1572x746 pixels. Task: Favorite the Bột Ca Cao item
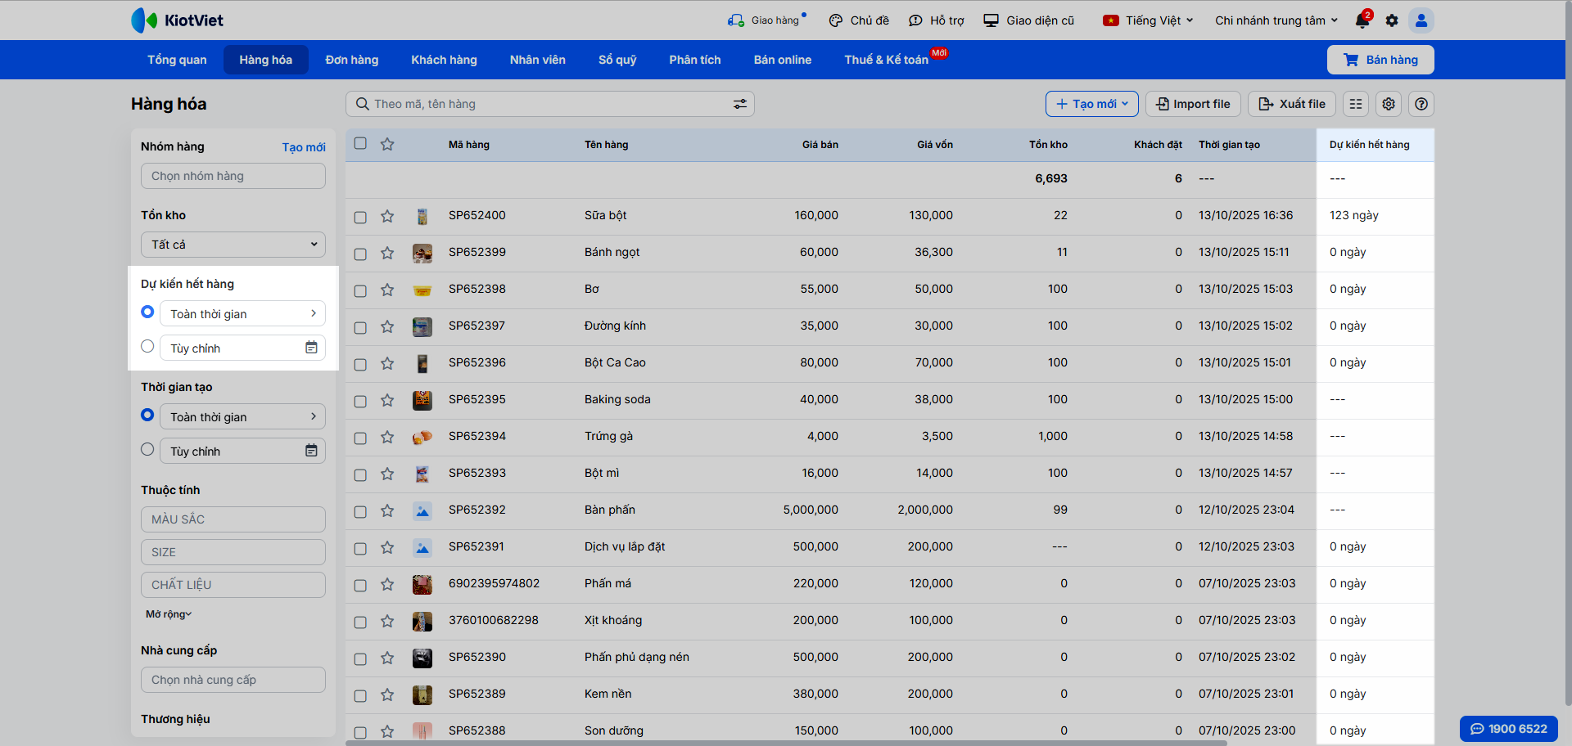(387, 363)
